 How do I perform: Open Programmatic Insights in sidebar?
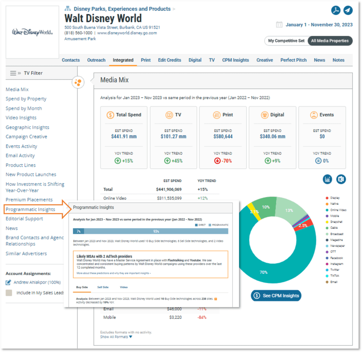30,209
